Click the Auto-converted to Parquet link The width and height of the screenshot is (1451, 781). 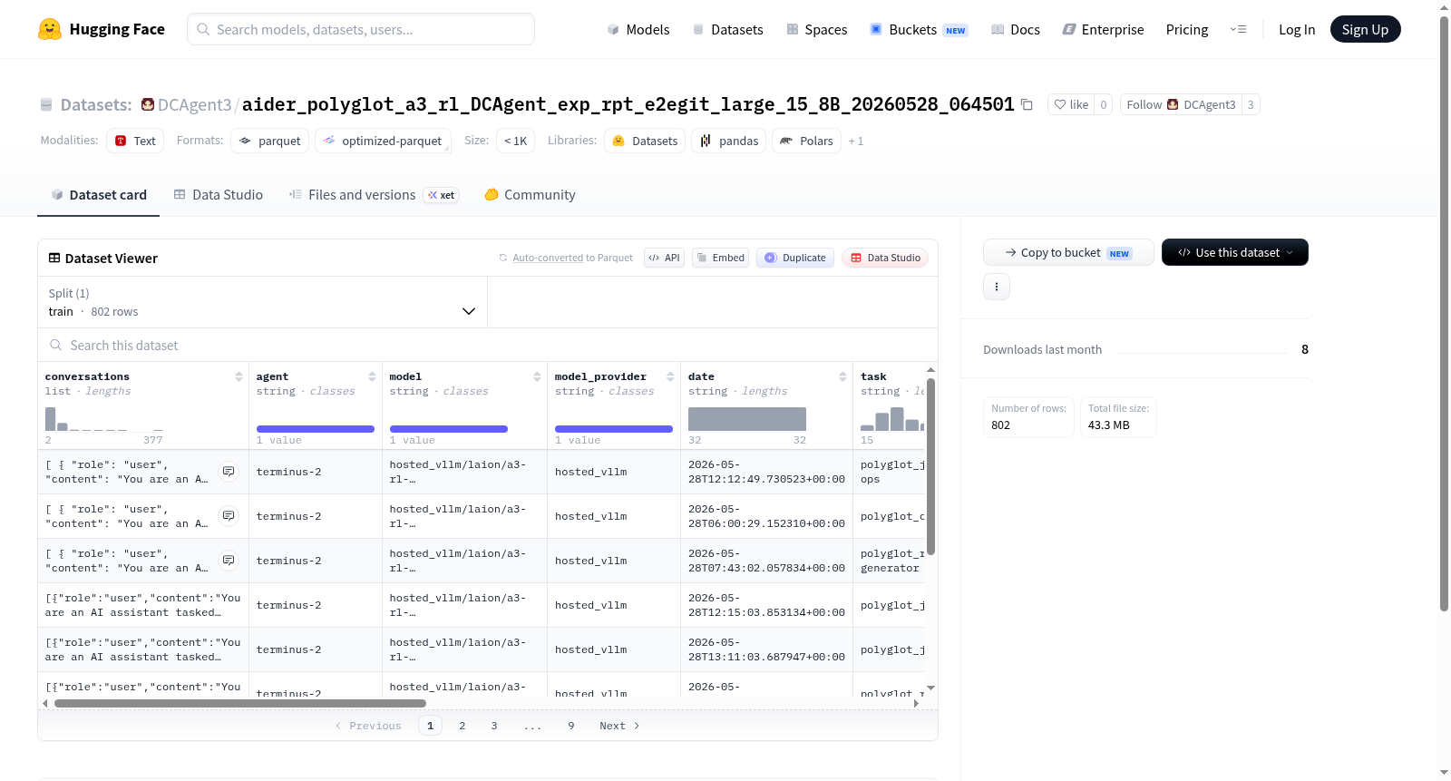pyautogui.click(x=572, y=258)
